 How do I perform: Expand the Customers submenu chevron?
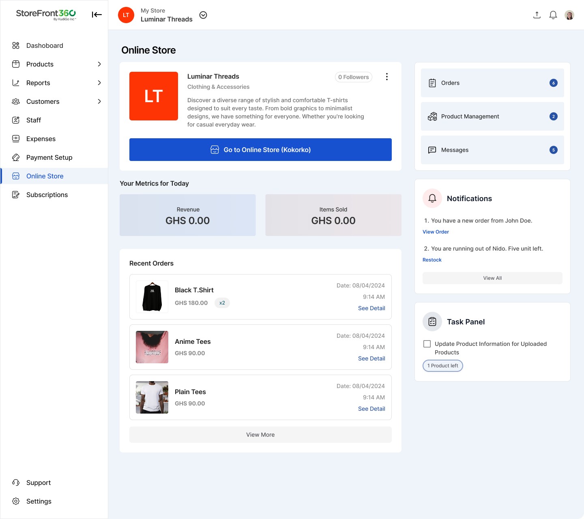point(99,101)
